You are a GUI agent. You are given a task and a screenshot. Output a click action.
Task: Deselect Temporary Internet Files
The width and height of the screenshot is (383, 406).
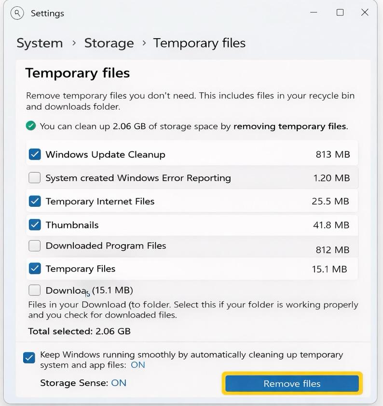34,201
